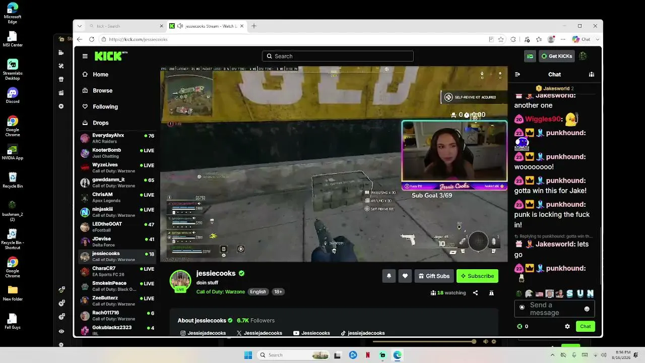This screenshot has height=363, width=645.
Task: Open the Windows Start menu
Action: click(x=248, y=355)
